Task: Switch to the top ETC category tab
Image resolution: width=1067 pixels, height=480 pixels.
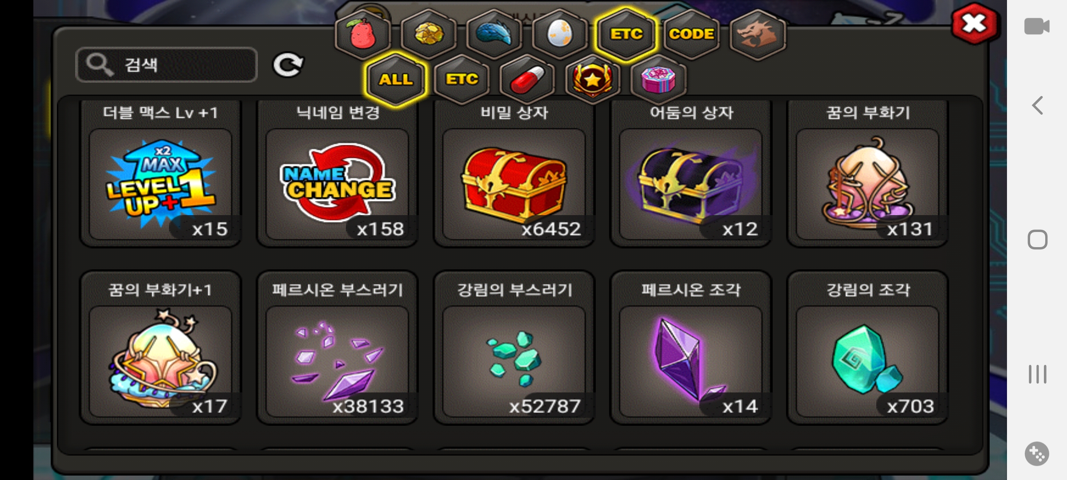Action: click(x=626, y=34)
